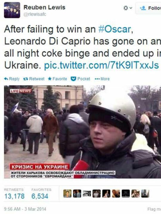The image size is (161, 214).
Task: Open the #Oscar hashtag
Action: [114, 29]
